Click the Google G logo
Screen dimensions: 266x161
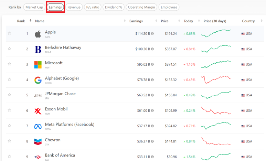point(38,80)
